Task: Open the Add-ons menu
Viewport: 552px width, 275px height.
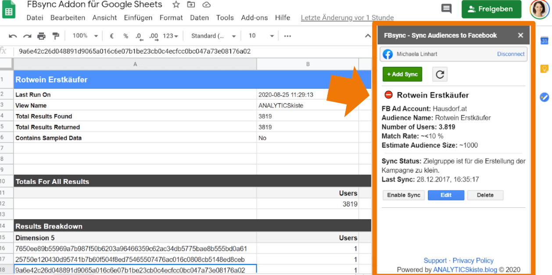Action: click(254, 18)
